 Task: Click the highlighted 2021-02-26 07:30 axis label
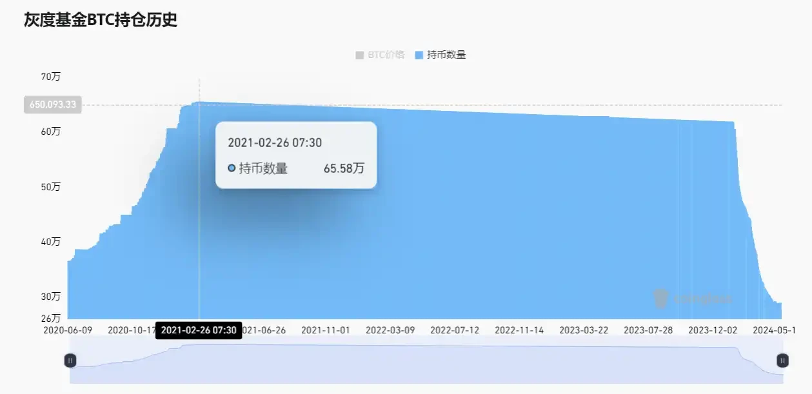[x=199, y=330]
